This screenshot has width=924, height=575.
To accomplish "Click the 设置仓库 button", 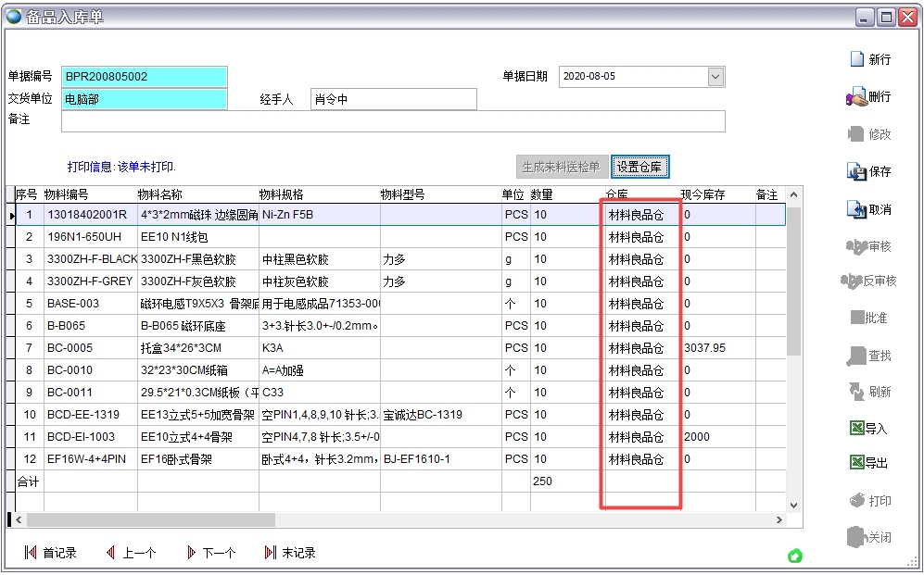I will [x=639, y=167].
